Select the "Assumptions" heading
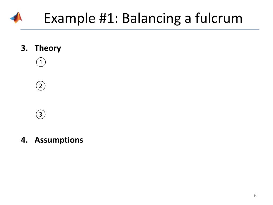The height and width of the screenshot is (205, 273). coord(59,140)
